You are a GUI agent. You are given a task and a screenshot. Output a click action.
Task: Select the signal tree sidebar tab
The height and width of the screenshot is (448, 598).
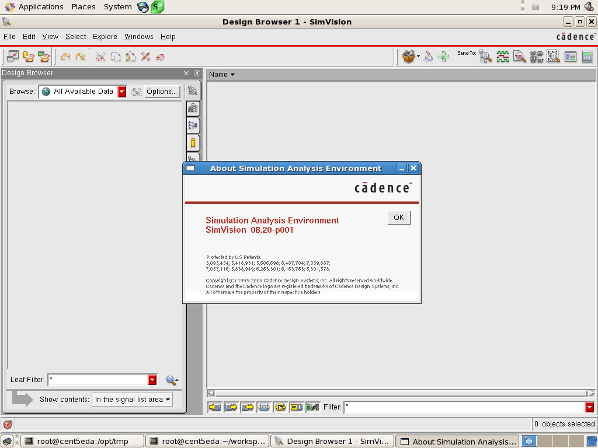[193, 125]
